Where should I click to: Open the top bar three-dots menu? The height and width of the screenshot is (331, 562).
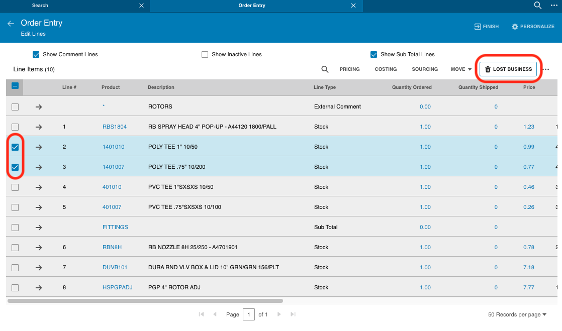pos(554,6)
